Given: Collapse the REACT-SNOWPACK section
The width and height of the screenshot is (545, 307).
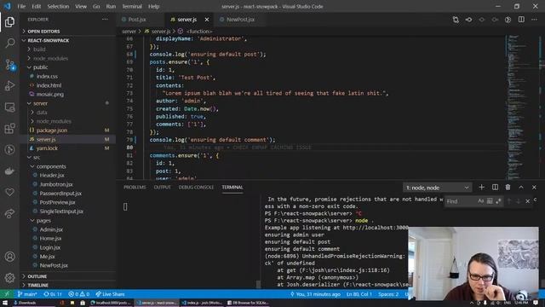Looking at the screenshot, I should pyautogui.click(x=68, y=40).
